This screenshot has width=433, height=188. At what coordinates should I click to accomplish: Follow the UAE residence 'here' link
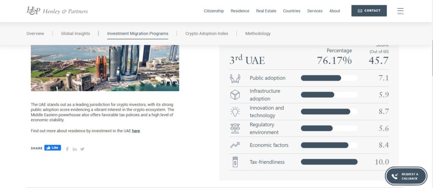pos(136,131)
